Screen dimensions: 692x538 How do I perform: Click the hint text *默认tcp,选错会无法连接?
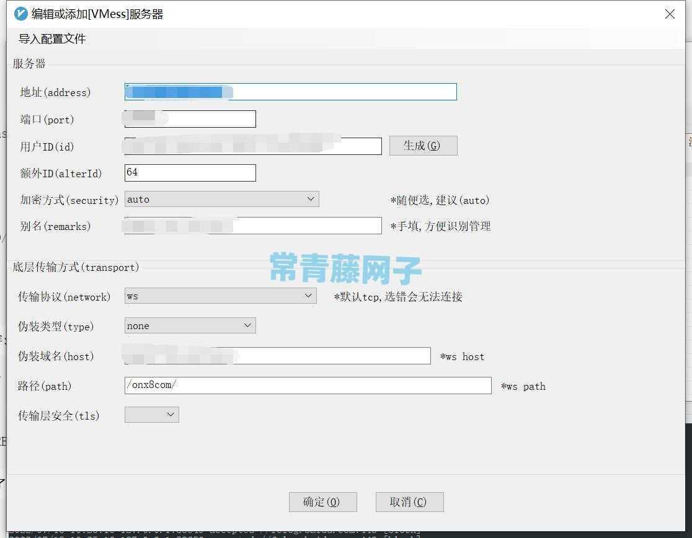398,297
